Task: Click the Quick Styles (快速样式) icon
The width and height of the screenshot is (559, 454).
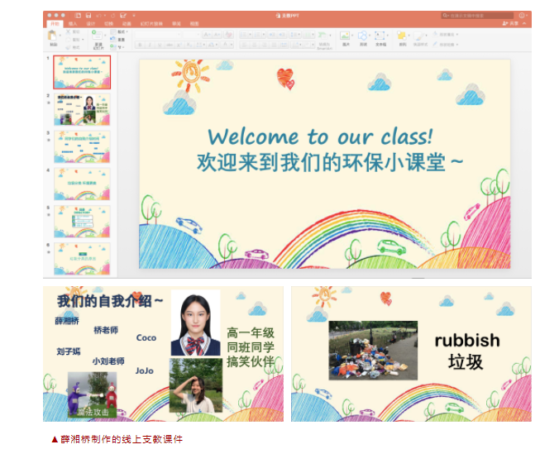Action: (419, 36)
